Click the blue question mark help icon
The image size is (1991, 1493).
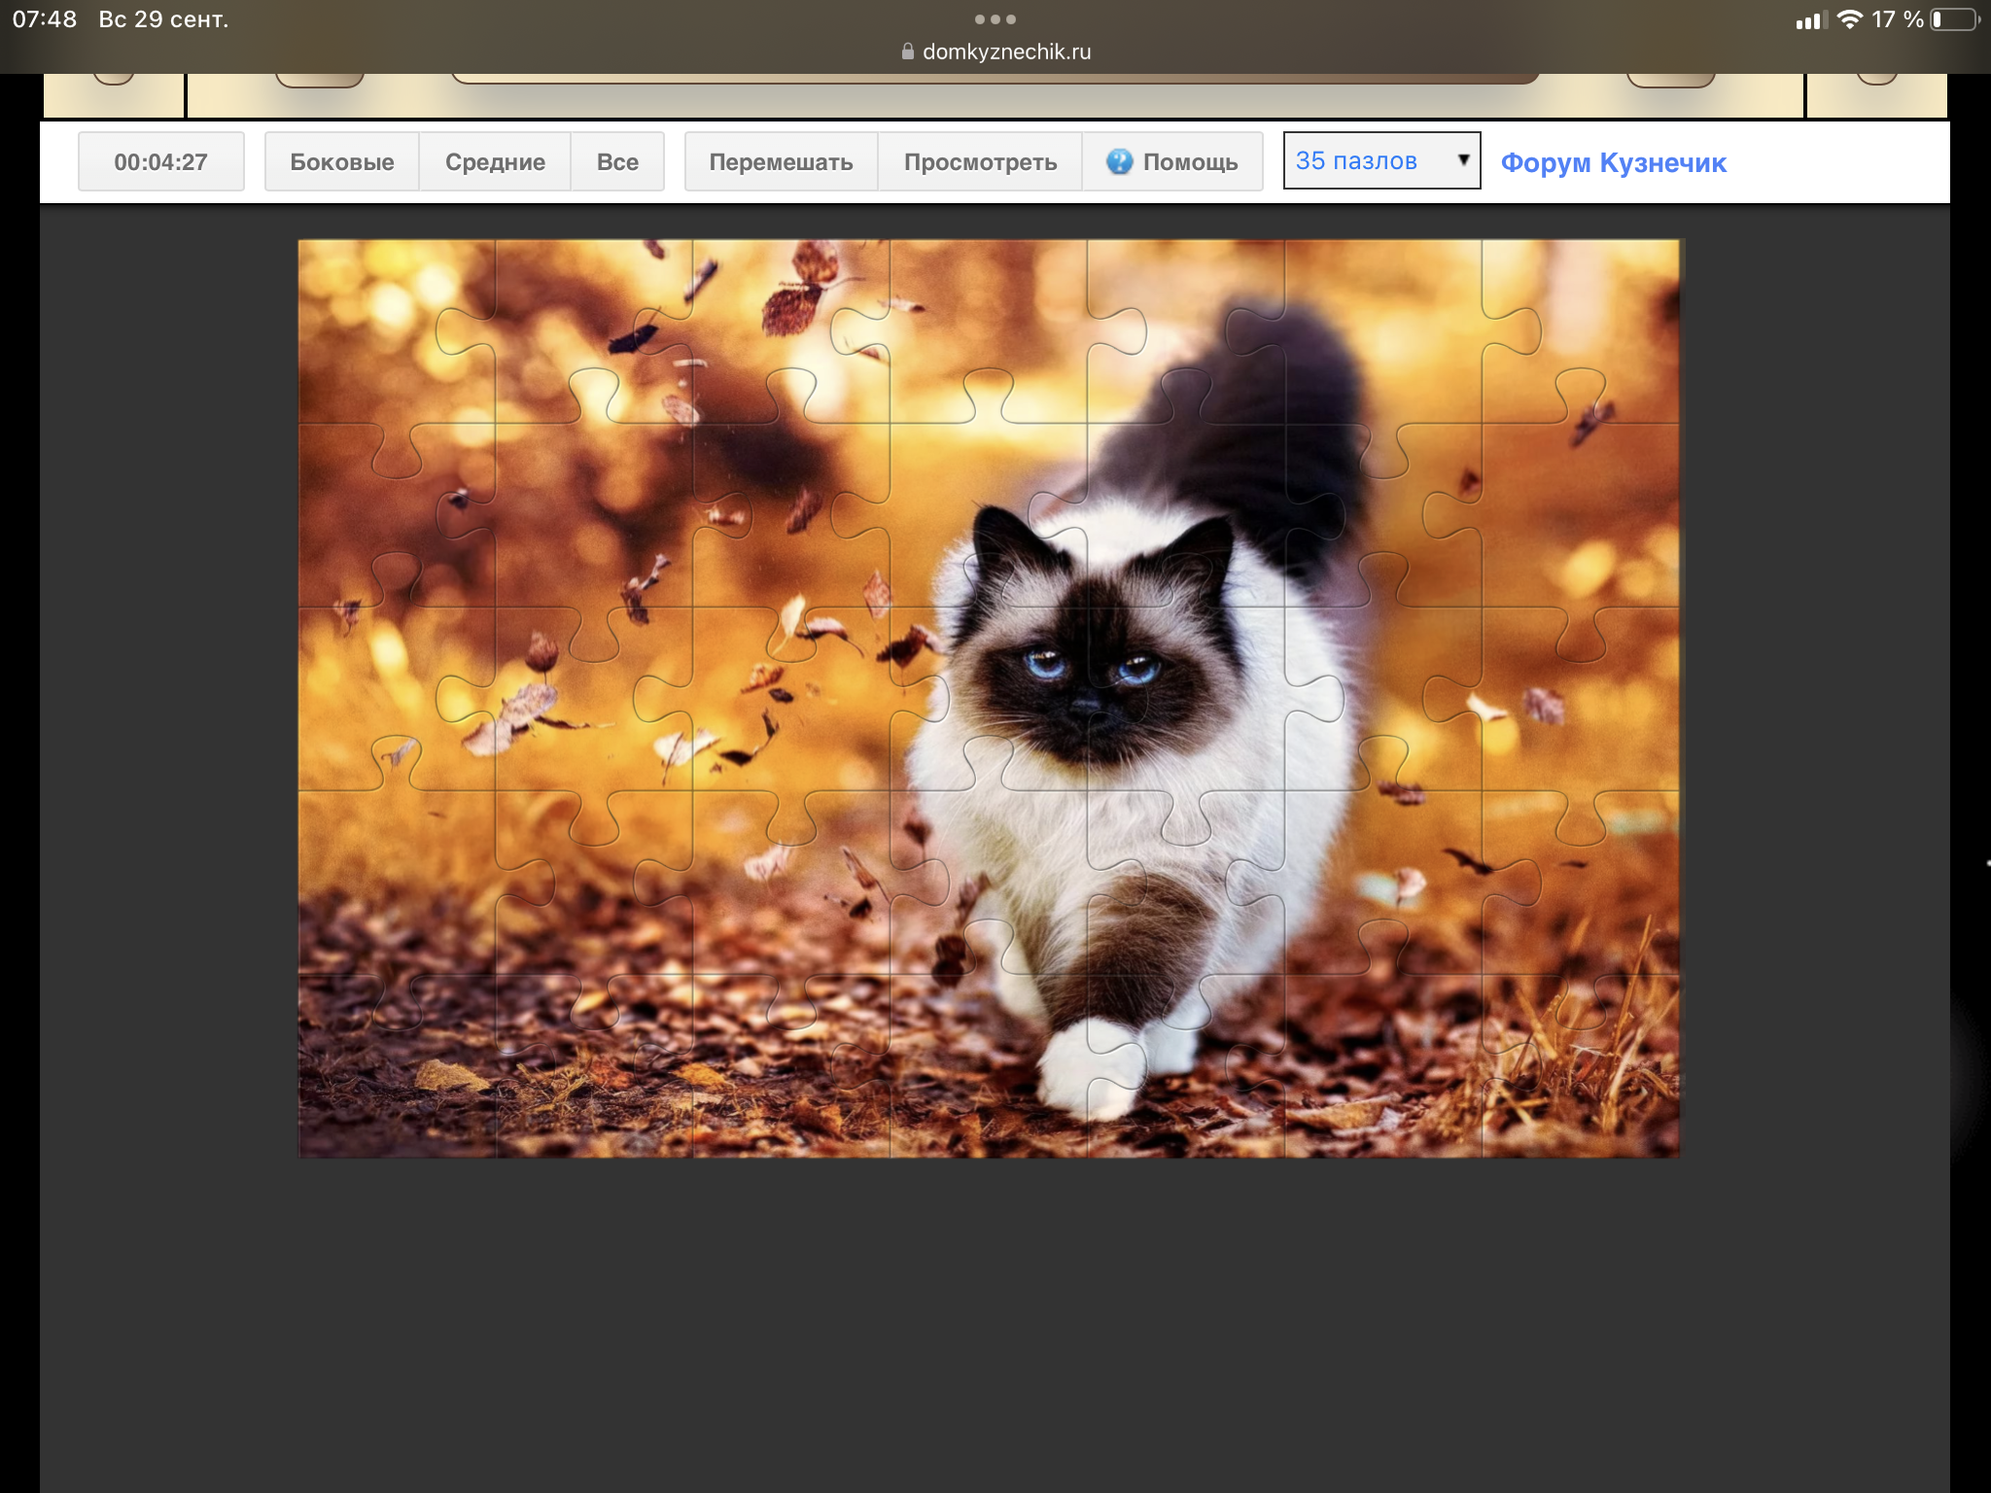[x=1119, y=162]
